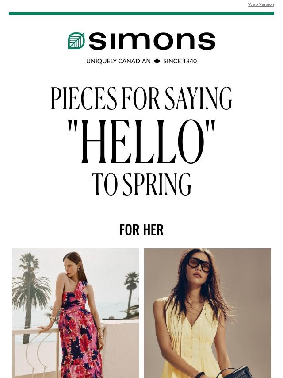Click the buttons on the yellow dress

click(192, 342)
